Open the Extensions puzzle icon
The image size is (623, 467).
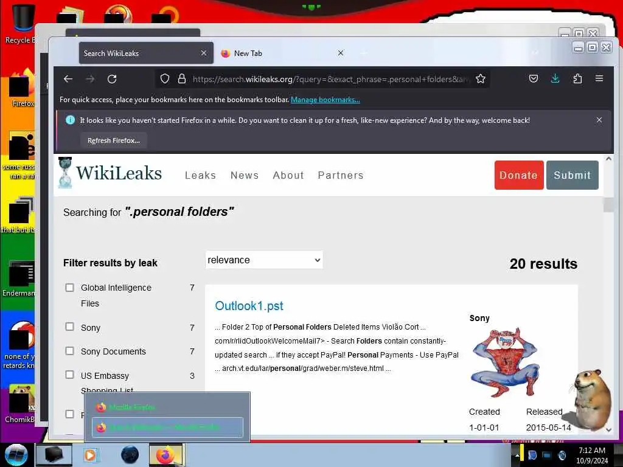pyautogui.click(x=577, y=78)
